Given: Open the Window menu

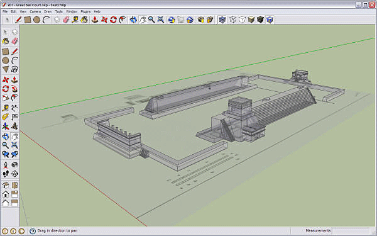Looking at the screenshot, I should point(72,11).
